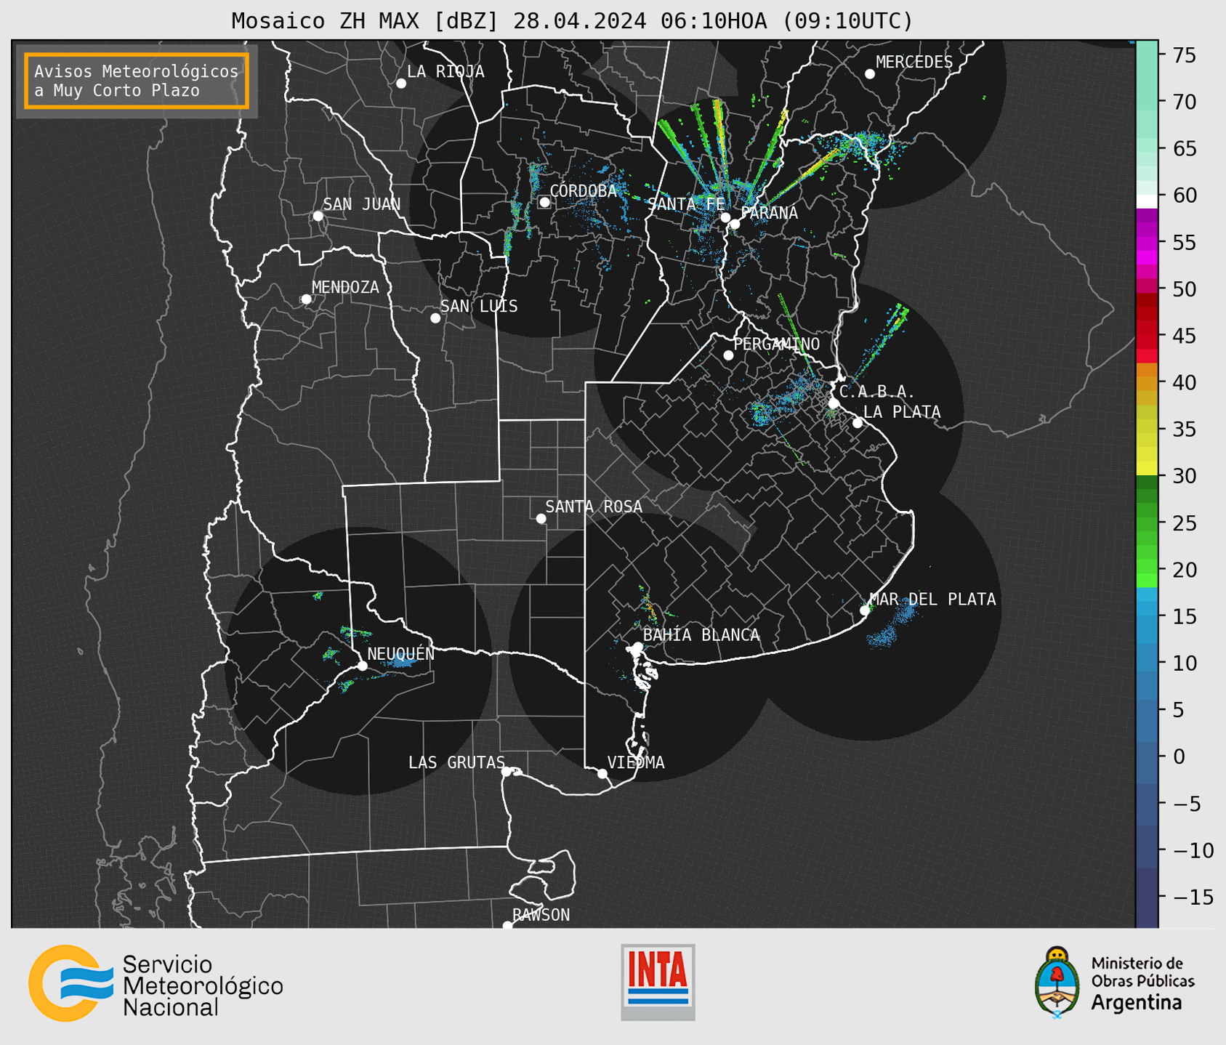
Task: Click the SANTA ROSA city marker dot
Action: [x=541, y=519]
